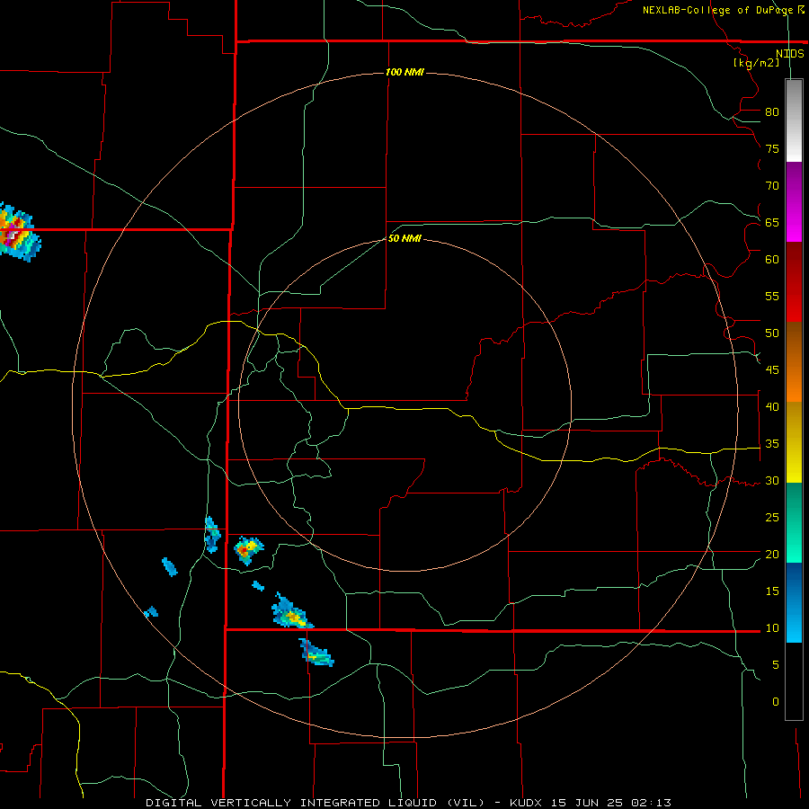
Task: Click the timestamp 15 JUN 25 02:13
Action: point(611,803)
